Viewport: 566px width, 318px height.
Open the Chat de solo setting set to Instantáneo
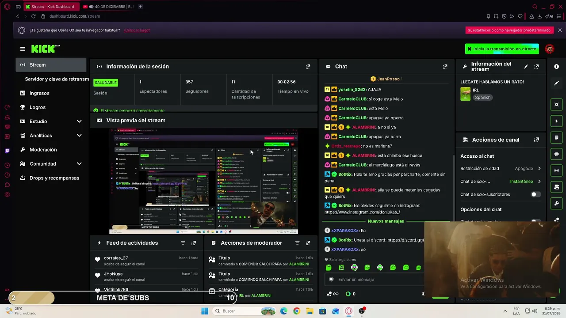pyautogui.click(x=501, y=182)
